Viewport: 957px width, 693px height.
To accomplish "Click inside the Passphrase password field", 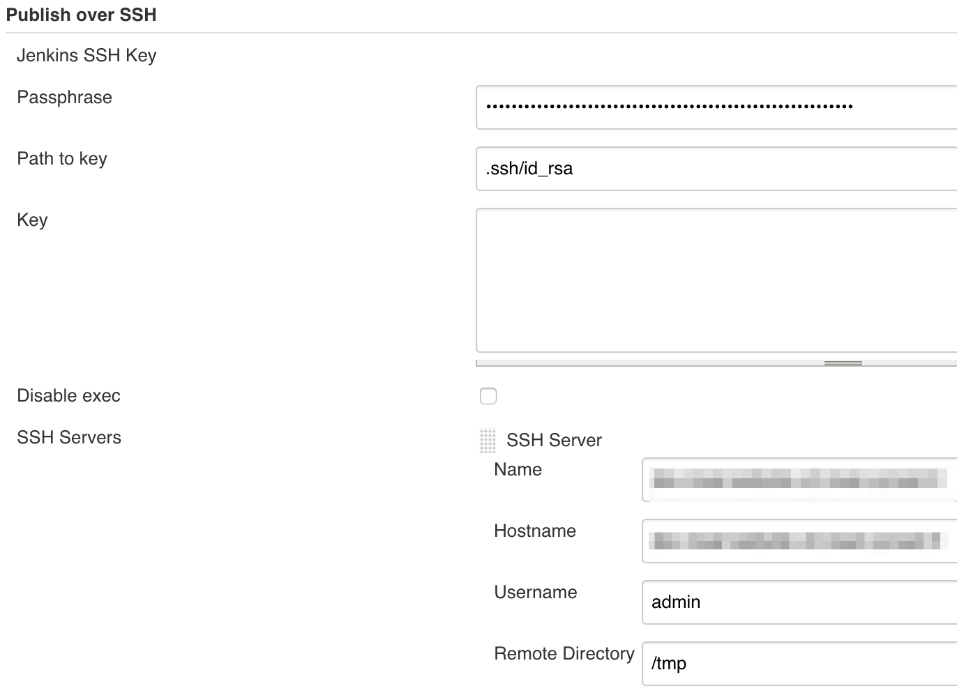I will [716, 107].
